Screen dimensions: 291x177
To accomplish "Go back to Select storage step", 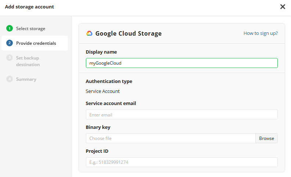I will [30, 28].
